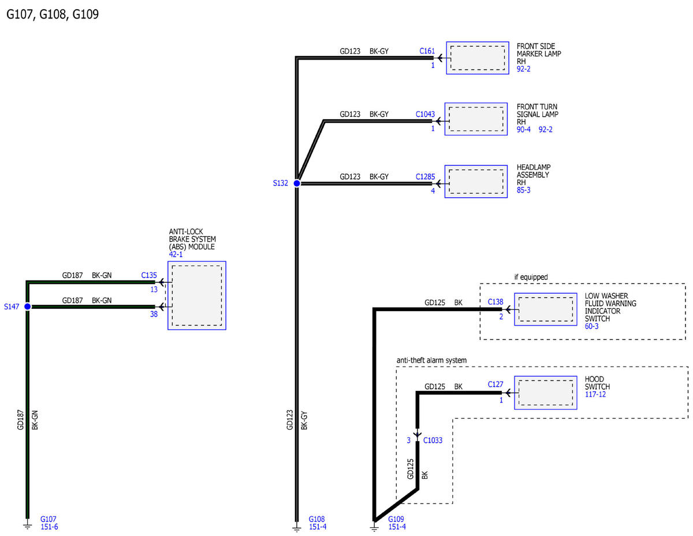Open the C1043 connector link

pos(425,114)
